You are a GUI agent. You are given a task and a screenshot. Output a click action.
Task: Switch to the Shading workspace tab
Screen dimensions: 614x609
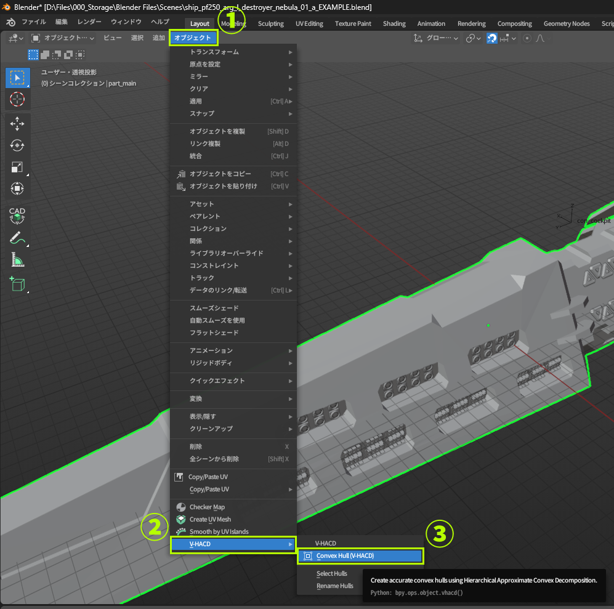click(x=394, y=23)
